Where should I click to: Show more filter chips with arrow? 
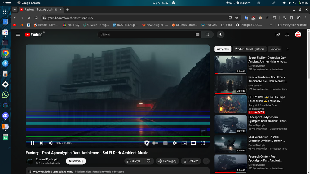[287, 49]
